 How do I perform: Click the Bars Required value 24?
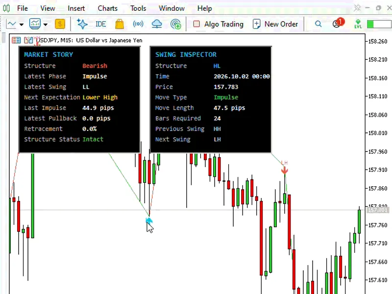217,118
